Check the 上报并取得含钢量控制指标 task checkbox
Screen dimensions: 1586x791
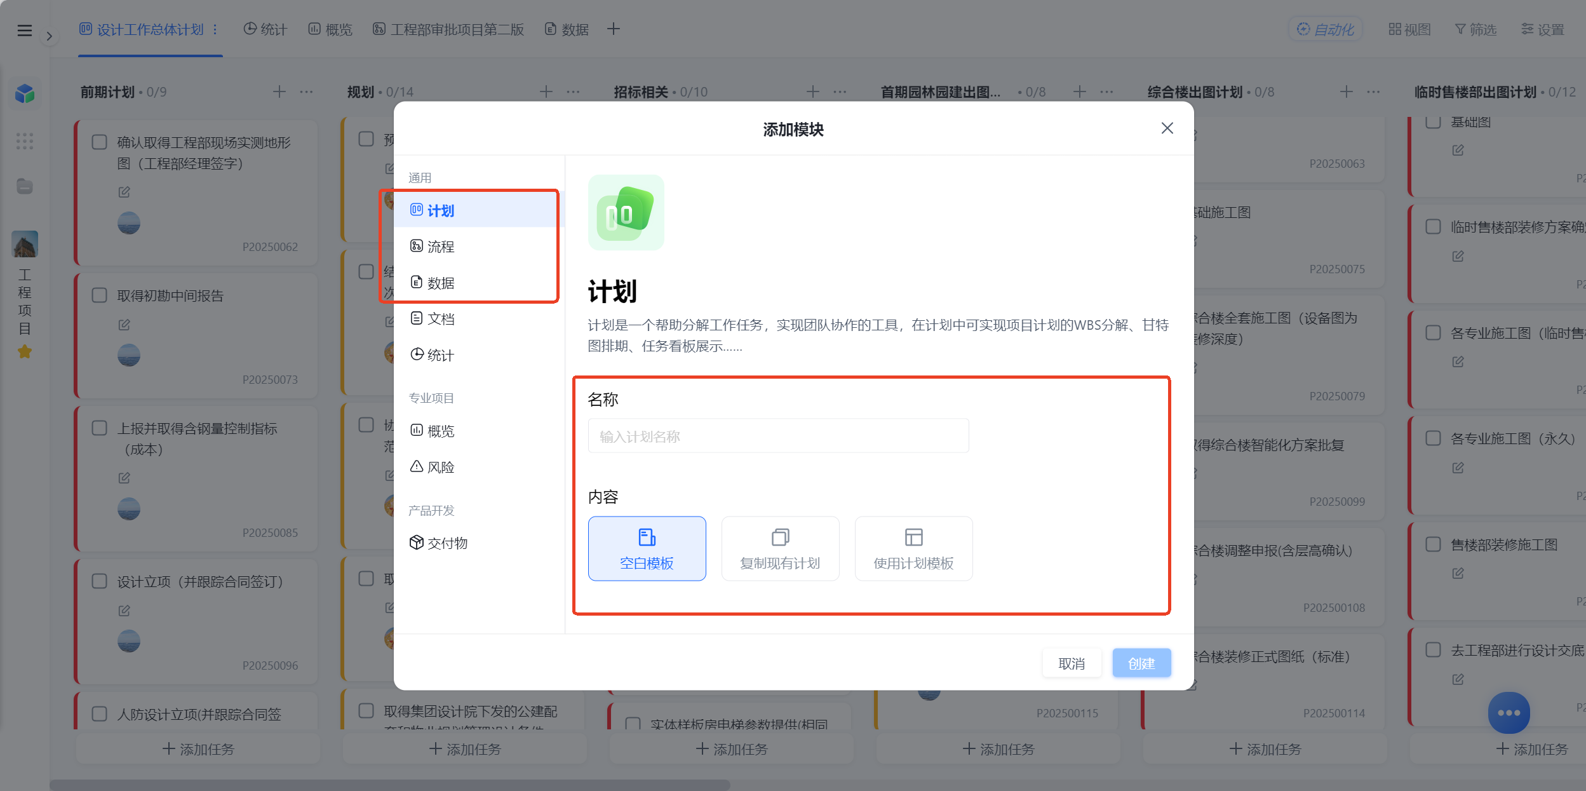pyautogui.click(x=100, y=428)
